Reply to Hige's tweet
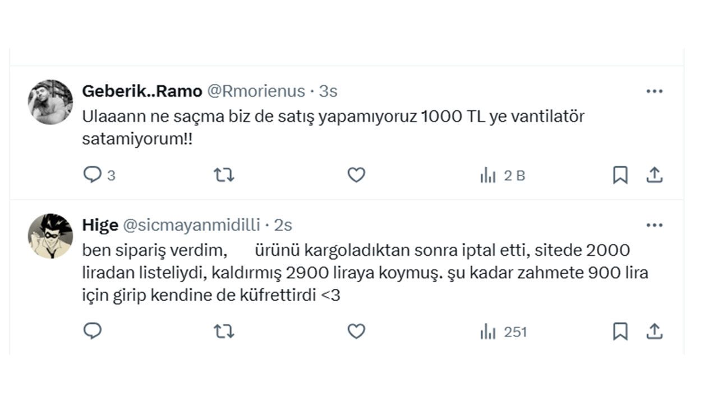Viewport: 718px width, 403px height. pyautogui.click(x=92, y=331)
